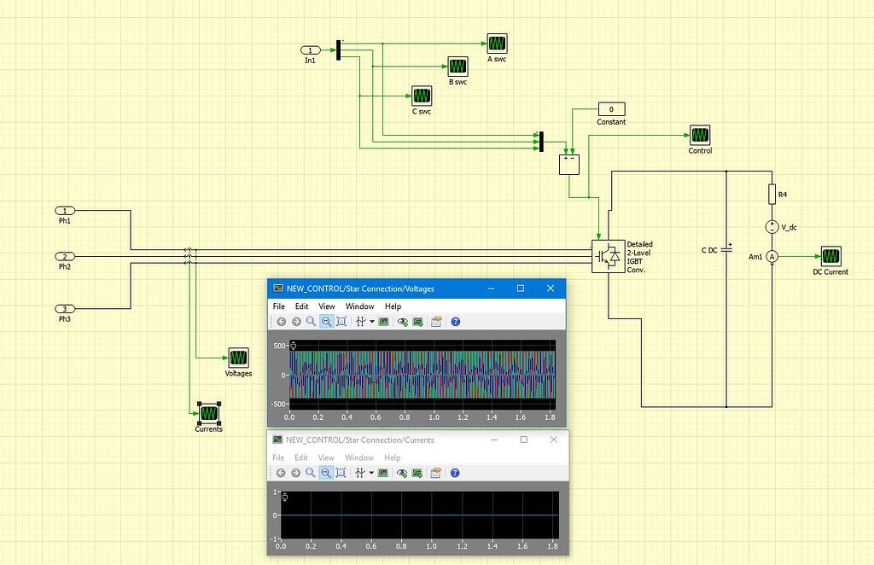This screenshot has height=565, width=874.
Task: Click the save trace icon in the Voltages toolbar
Action: pyautogui.click(x=416, y=321)
